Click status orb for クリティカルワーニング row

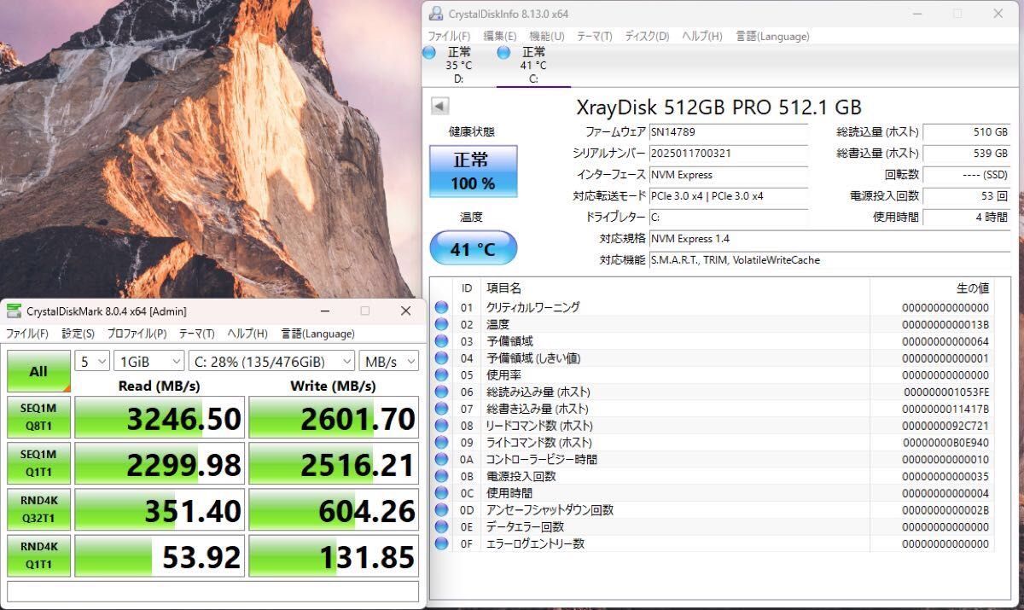point(441,308)
